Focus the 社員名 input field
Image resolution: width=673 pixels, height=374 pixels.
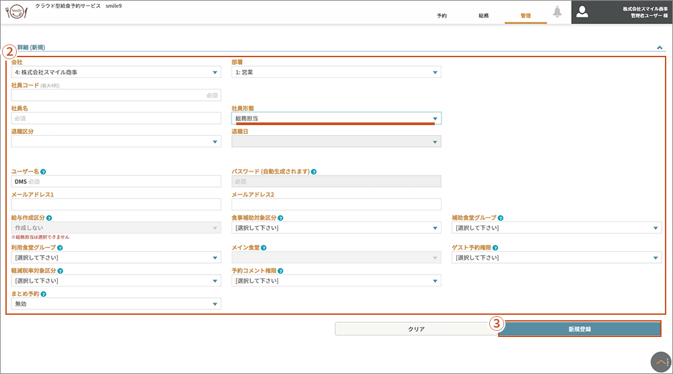pyautogui.click(x=116, y=118)
